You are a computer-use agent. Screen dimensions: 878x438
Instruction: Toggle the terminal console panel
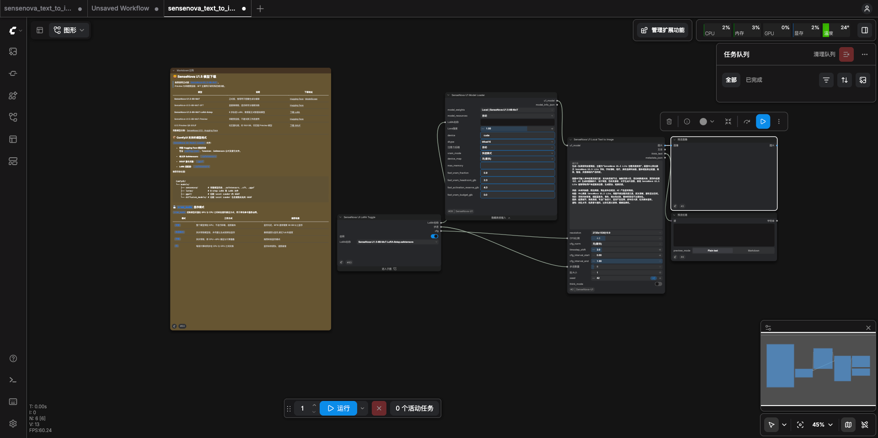pos(13,380)
